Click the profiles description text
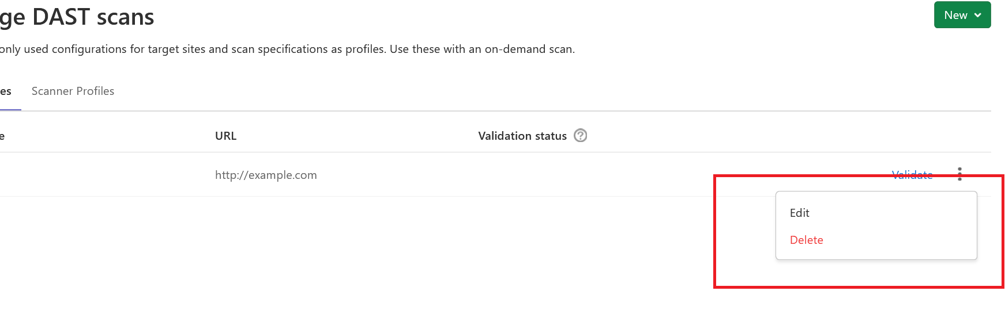The height and width of the screenshot is (310, 1005). [x=231, y=49]
